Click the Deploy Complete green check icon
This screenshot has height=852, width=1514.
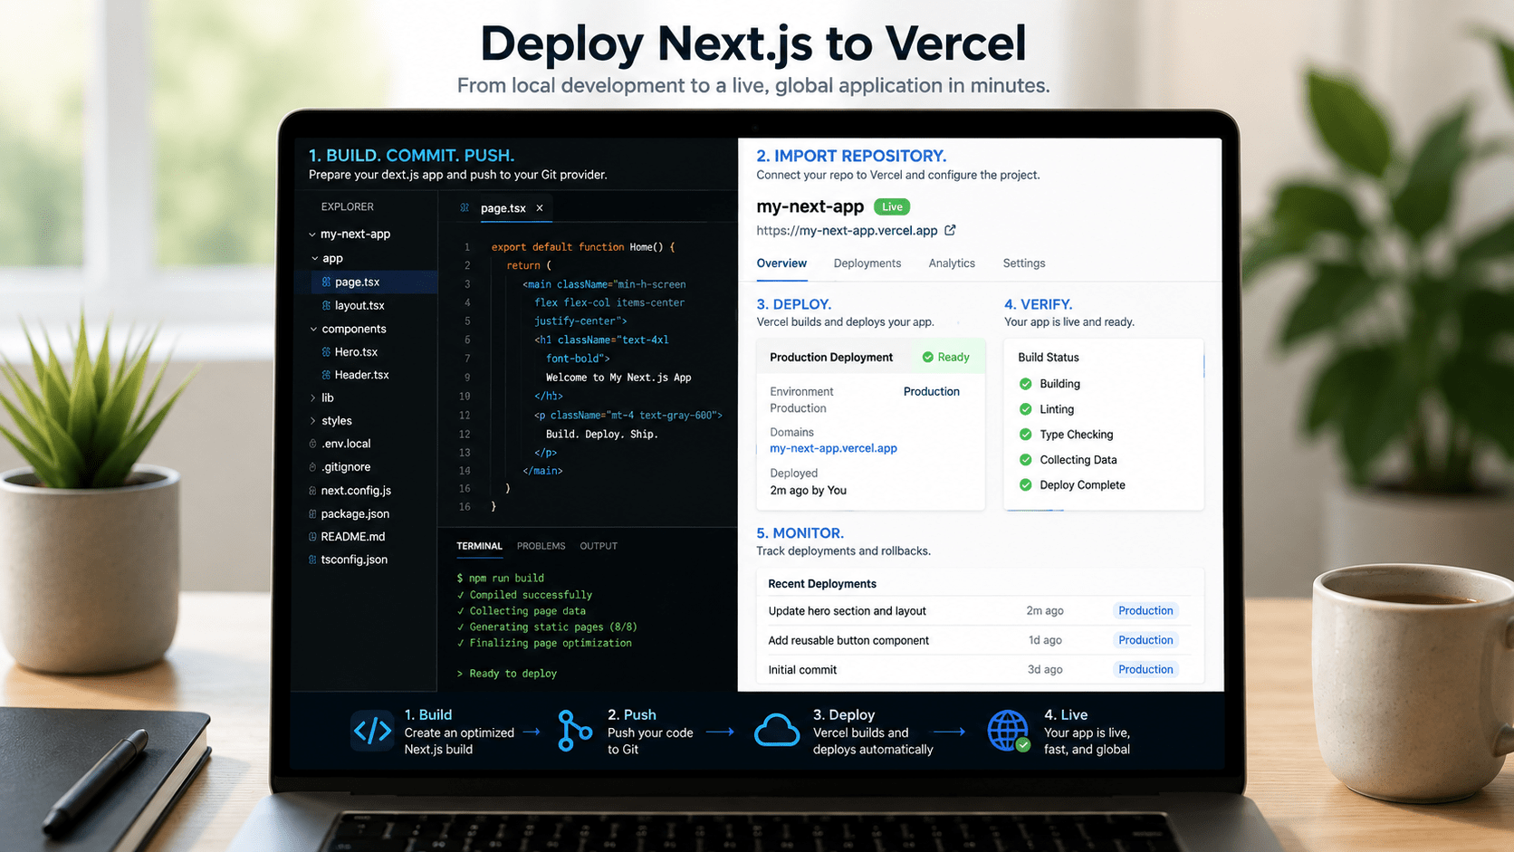click(1026, 485)
